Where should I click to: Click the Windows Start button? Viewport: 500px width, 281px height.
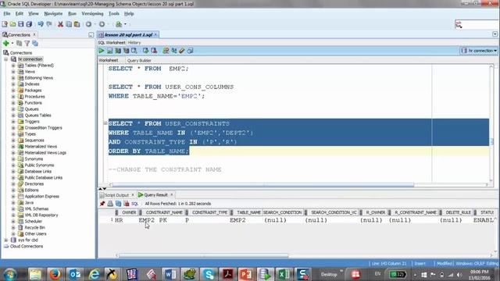(x=10, y=274)
